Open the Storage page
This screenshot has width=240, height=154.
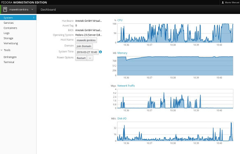pos(8,38)
